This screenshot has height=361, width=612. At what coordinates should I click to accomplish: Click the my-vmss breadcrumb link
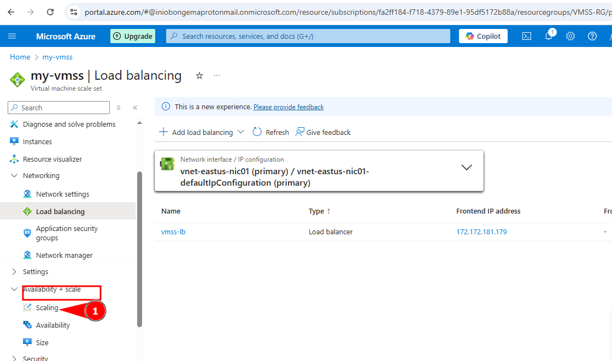coord(57,57)
